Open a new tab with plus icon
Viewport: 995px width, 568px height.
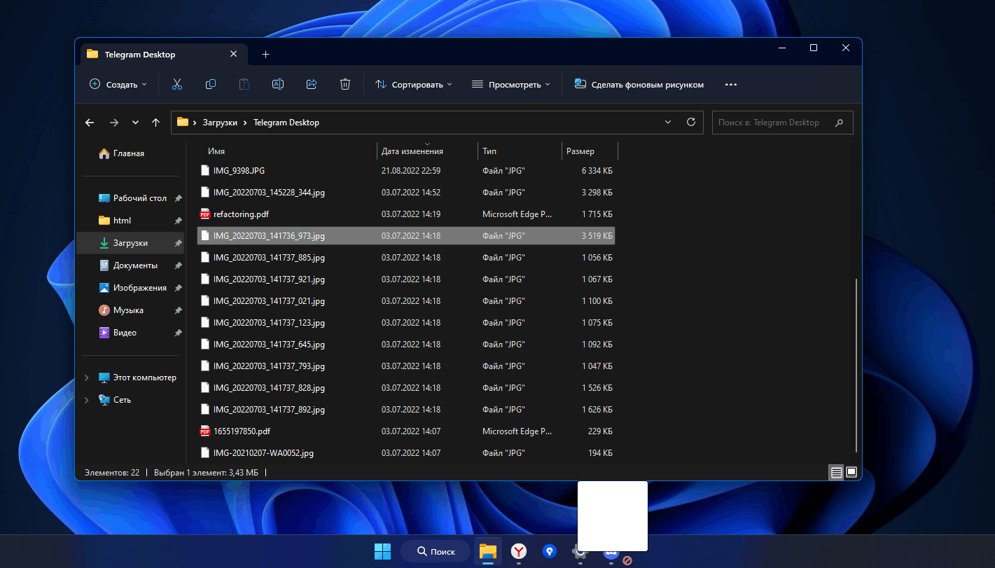click(265, 55)
